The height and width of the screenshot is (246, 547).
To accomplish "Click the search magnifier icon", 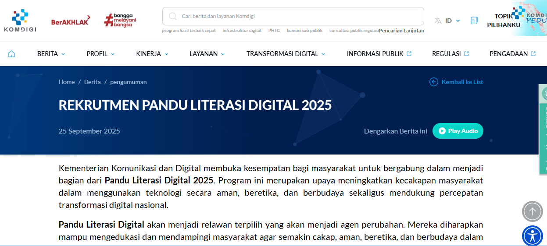I will pos(173,16).
